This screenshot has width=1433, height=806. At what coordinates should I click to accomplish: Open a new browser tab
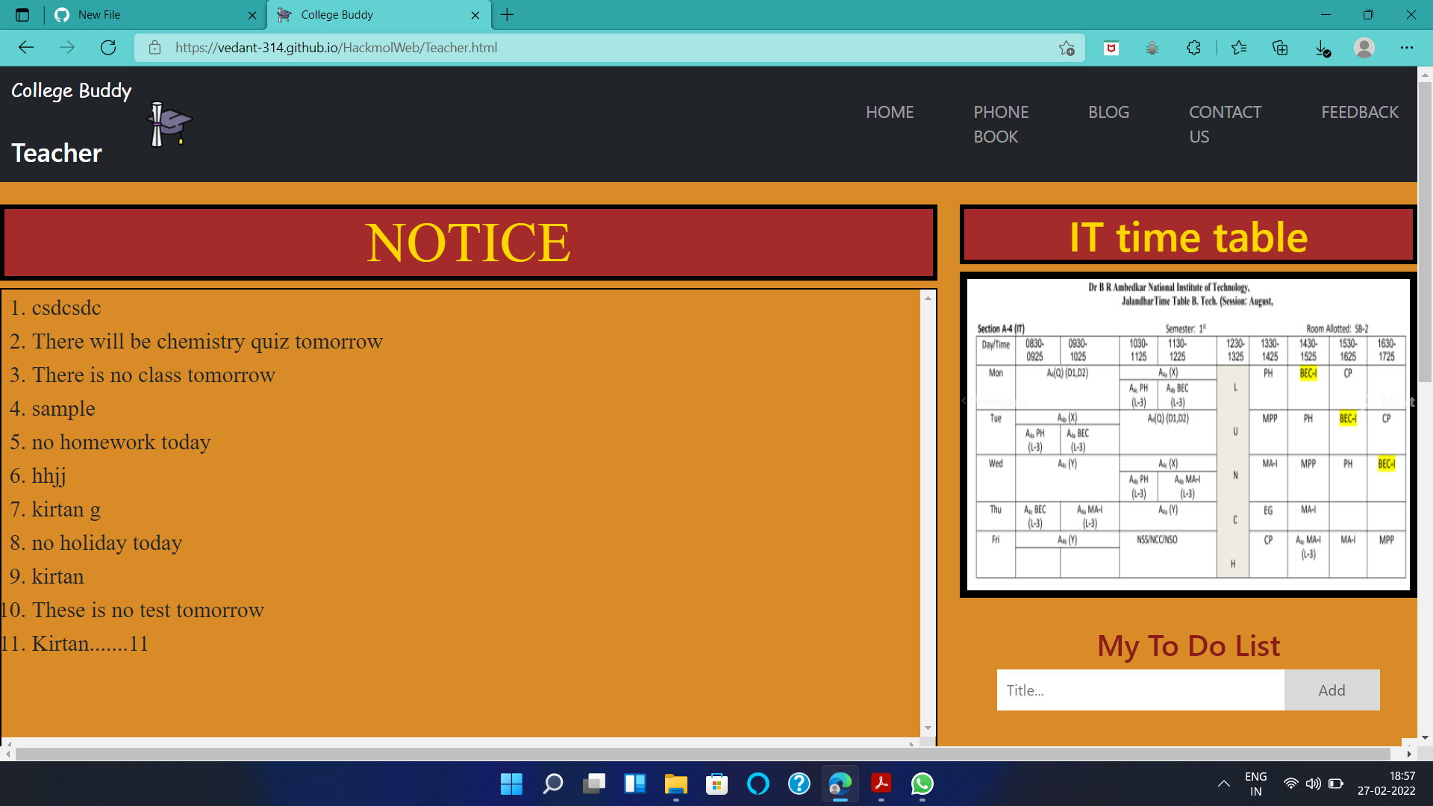coord(508,15)
